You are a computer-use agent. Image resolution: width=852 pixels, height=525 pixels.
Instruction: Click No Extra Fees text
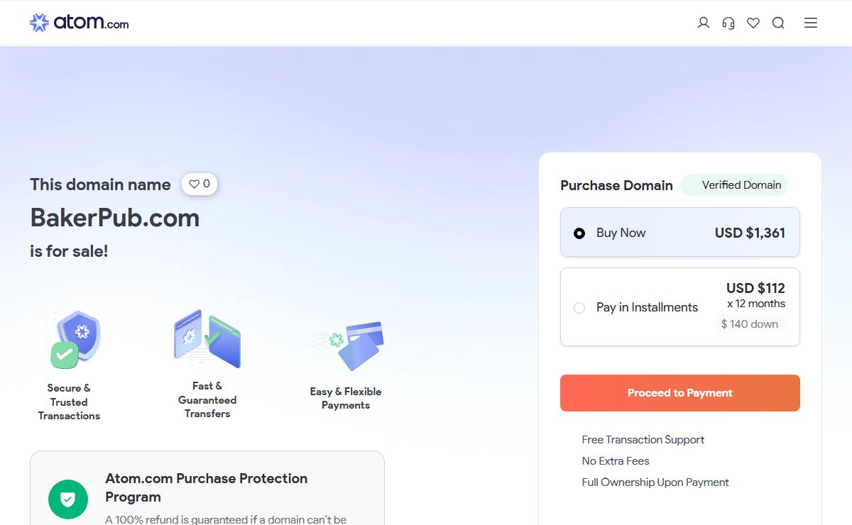click(x=616, y=461)
